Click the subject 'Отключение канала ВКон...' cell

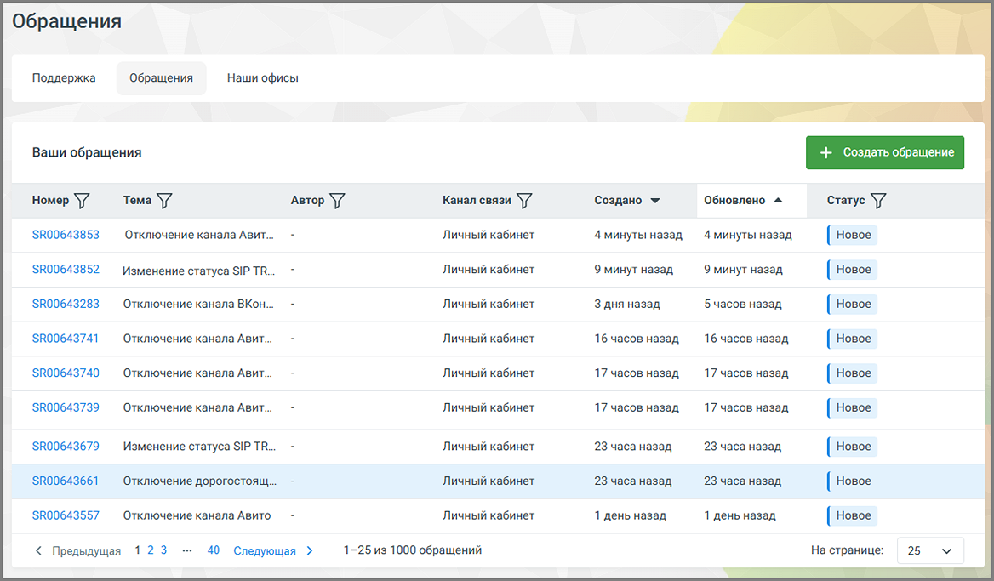[x=198, y=305]
